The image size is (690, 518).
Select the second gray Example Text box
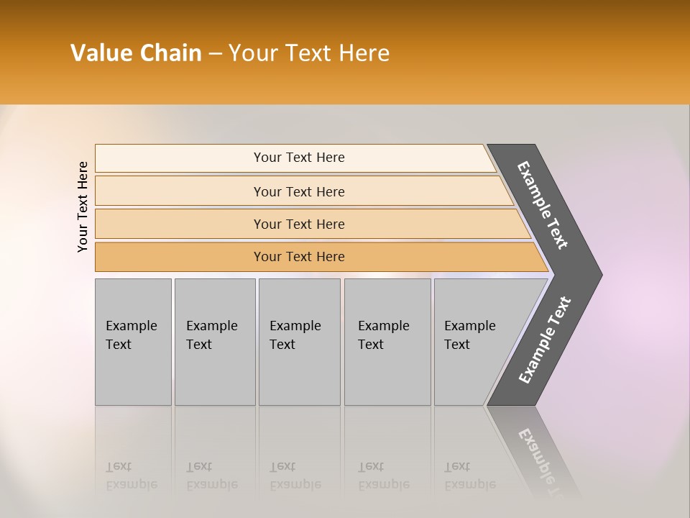pos(215,342)
